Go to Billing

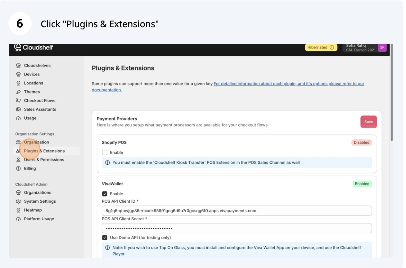[30, 169]
